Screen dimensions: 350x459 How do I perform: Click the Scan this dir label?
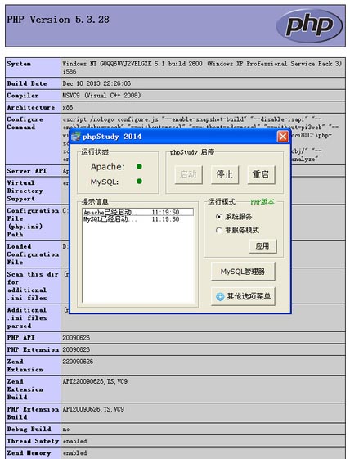click(x=33, y=286)
